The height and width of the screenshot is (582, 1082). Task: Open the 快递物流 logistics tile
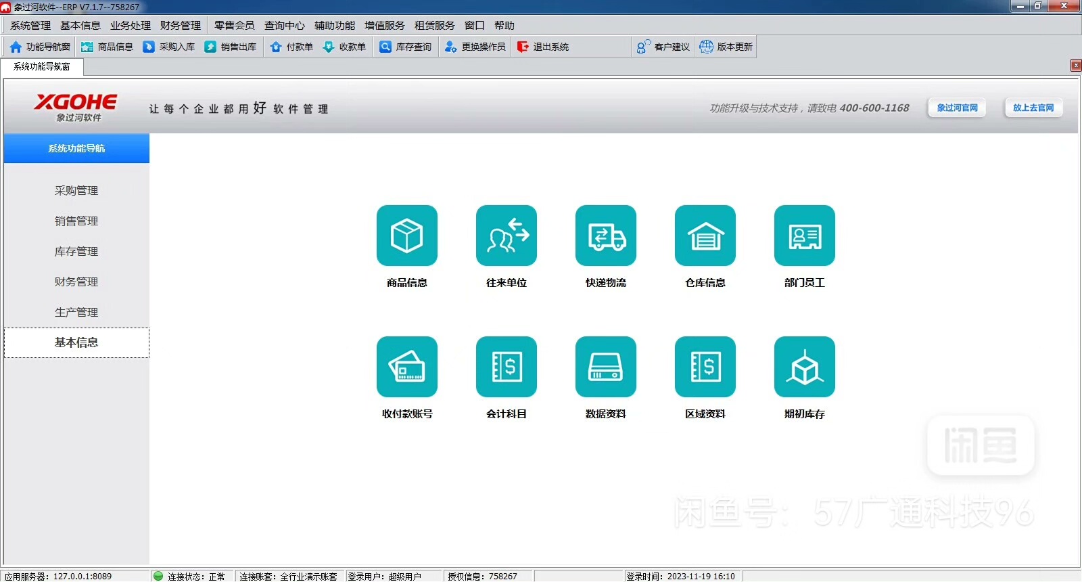tap(605, 236)
